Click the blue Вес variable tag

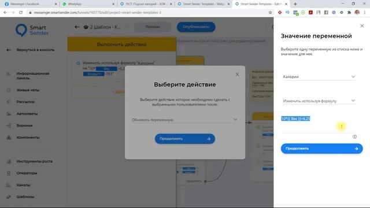pyautogui.click(x=106, y=69)
